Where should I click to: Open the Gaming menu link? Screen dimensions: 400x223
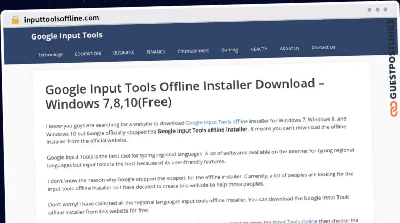tap(229, 50)
